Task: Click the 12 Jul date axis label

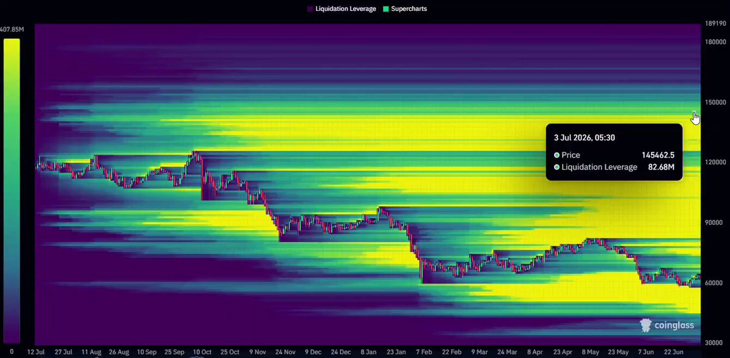Action: (x=36, y=352)
